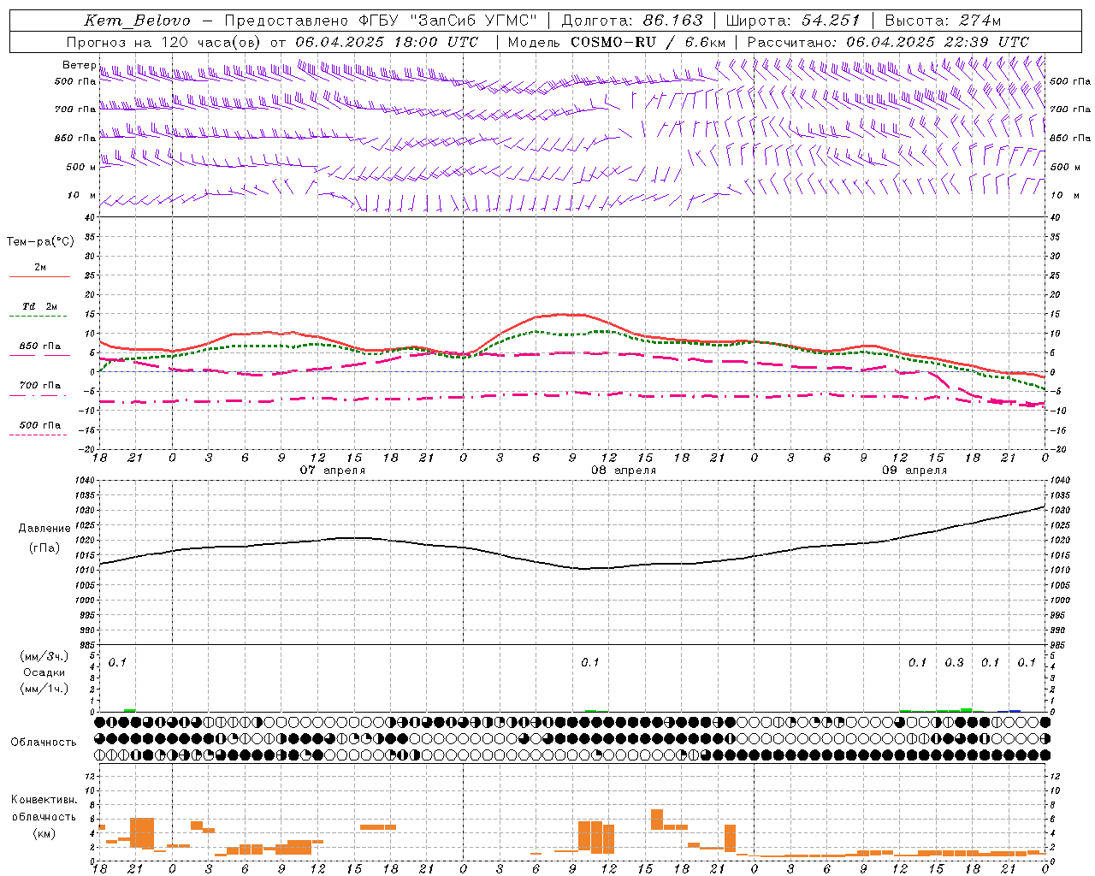
Task: Click the Облачность panel label
Action: pyautogui.click(x=44, y=742)
